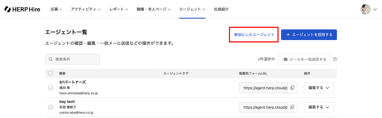Go to 社員紹介 page
Viewport: 382px width, 118px height.
222,9
